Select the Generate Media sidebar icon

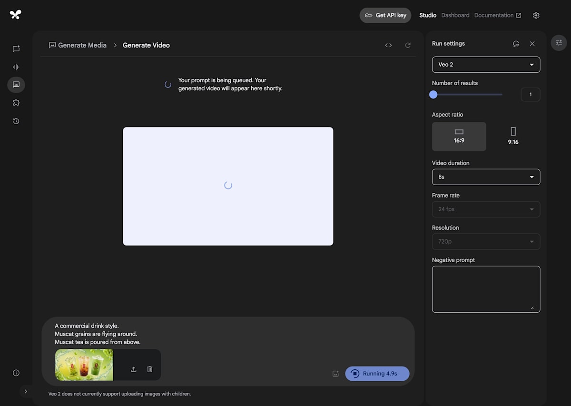pyautogui.click(x=16, y=85)
